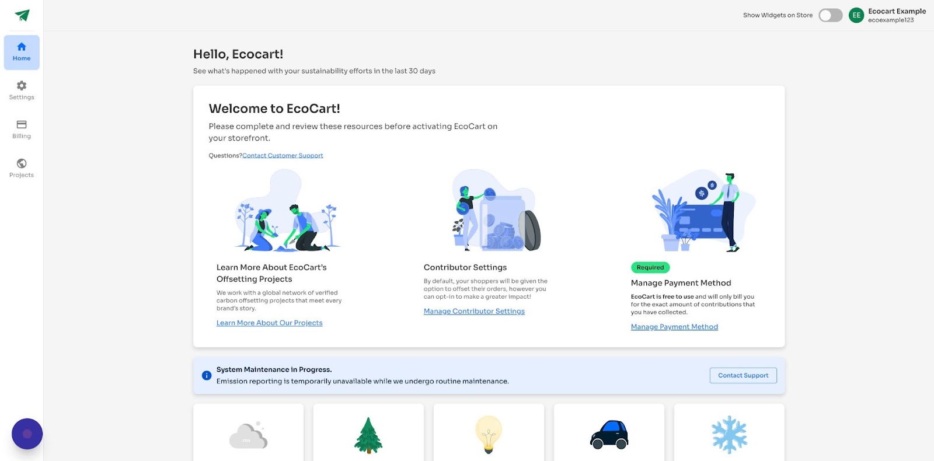The height and width of the screenshot is (461, 934).
Task: Click the ecoexample123 username text
Action: pos(891,20)
